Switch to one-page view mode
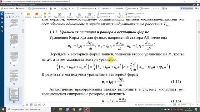This screenshot has width=200, height=112. [x=27, y=105]
